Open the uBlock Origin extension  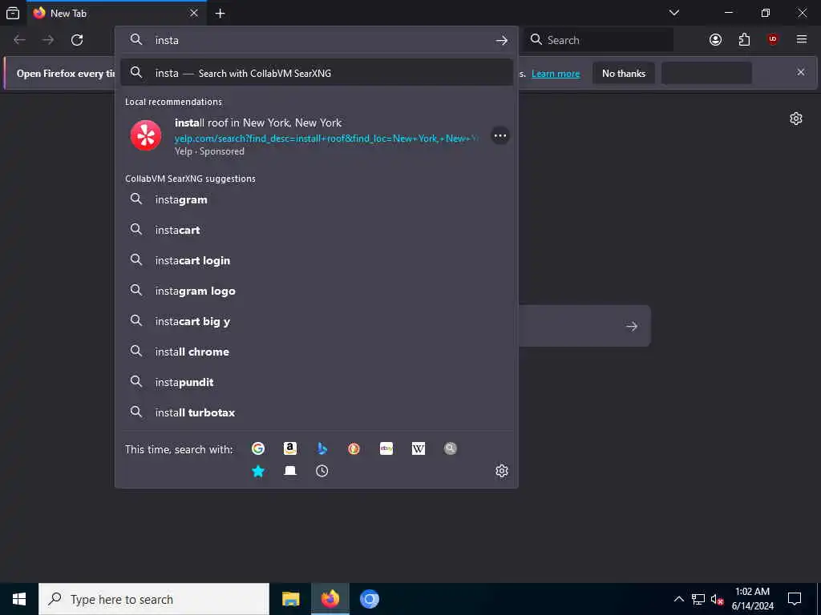772,40
